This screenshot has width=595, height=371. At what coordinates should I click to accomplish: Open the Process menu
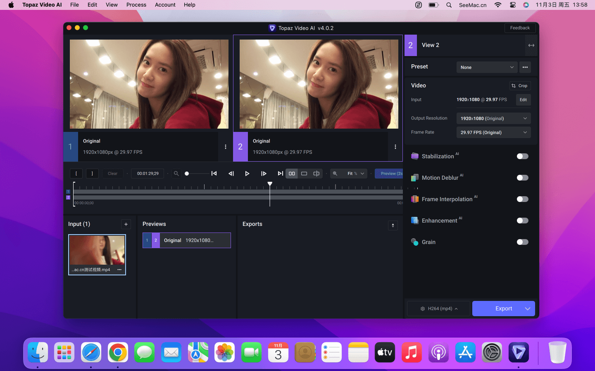click(x=136, y=5)
